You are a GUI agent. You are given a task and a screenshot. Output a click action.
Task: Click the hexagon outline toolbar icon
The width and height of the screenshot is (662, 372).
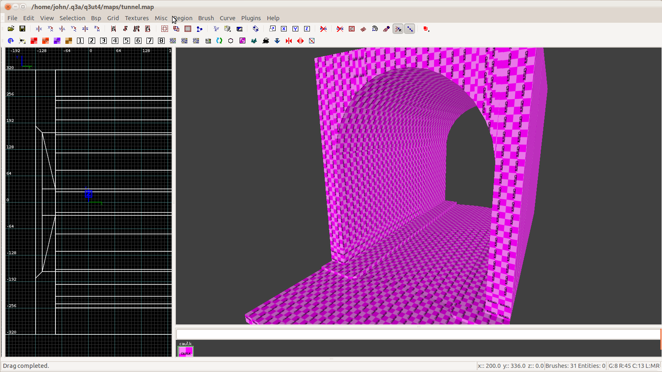coord(231,41)
